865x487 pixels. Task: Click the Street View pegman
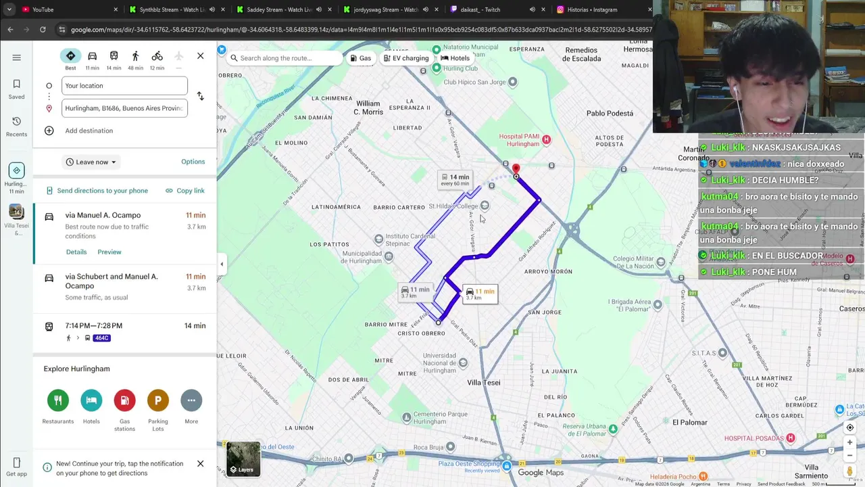point(849,471)
